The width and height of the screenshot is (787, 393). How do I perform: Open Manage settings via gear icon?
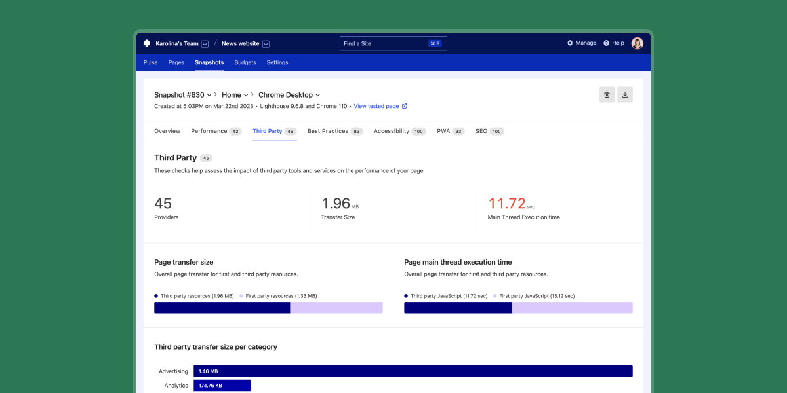[570, 43]
